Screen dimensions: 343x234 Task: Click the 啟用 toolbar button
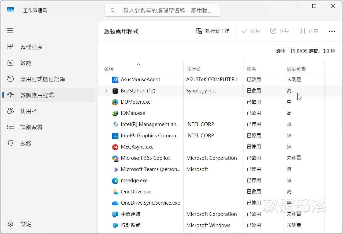point(251,31)
